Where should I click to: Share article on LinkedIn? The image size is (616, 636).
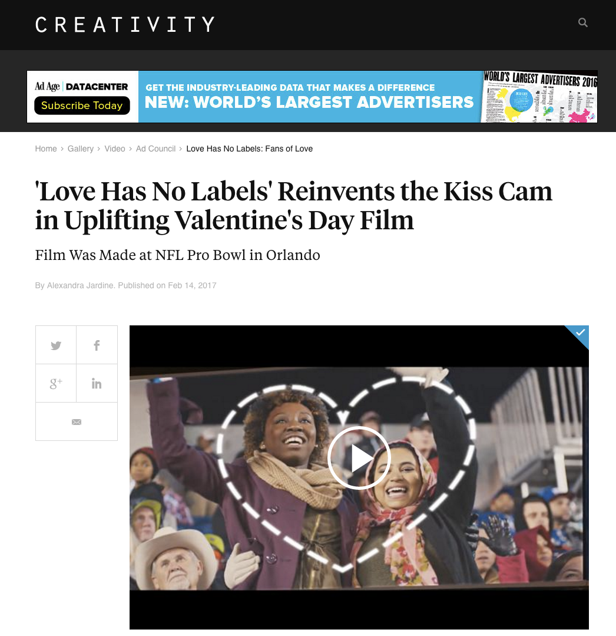pyautogui.click(x=97, y=383)
